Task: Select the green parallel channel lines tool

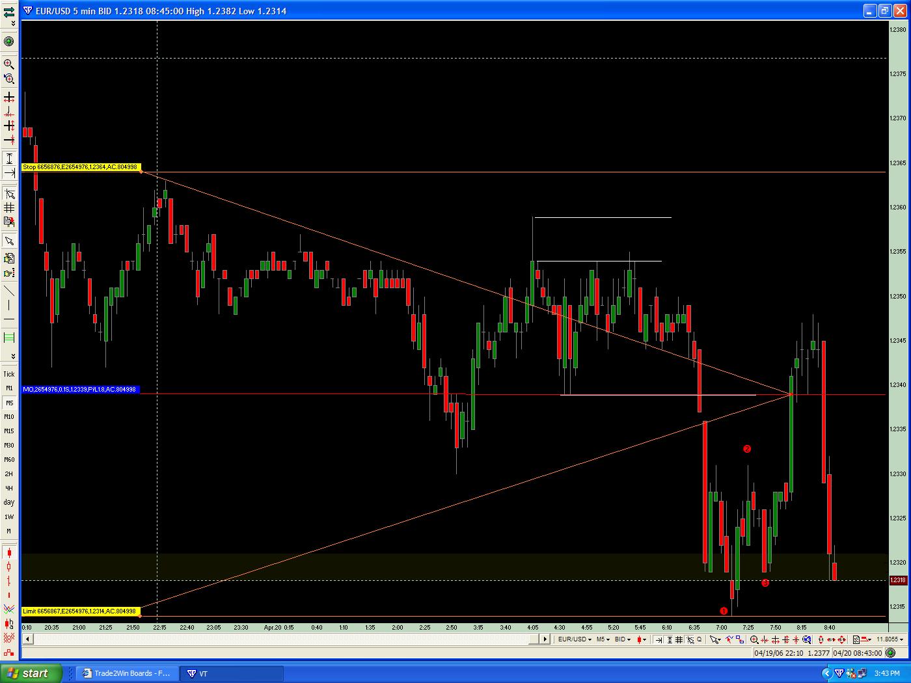Action: [9, 338]
